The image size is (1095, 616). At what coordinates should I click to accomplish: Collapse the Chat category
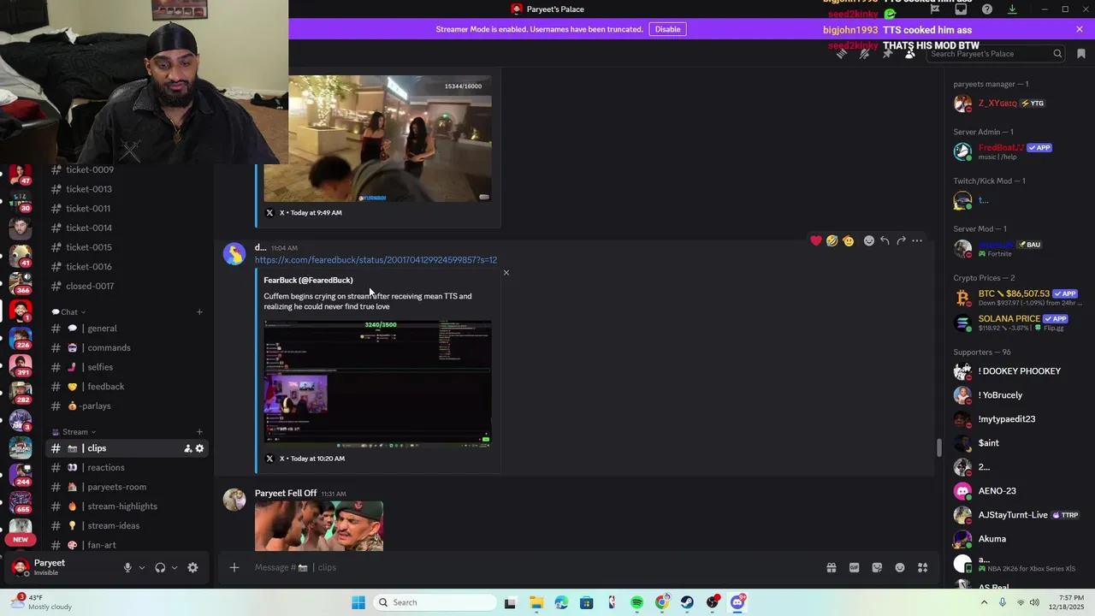click(69, 312)
